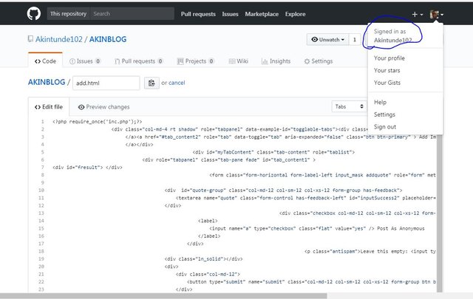The image size is (473, 299).
Task: Click the cancel link beside the filename
Action: tap(177, 83)
